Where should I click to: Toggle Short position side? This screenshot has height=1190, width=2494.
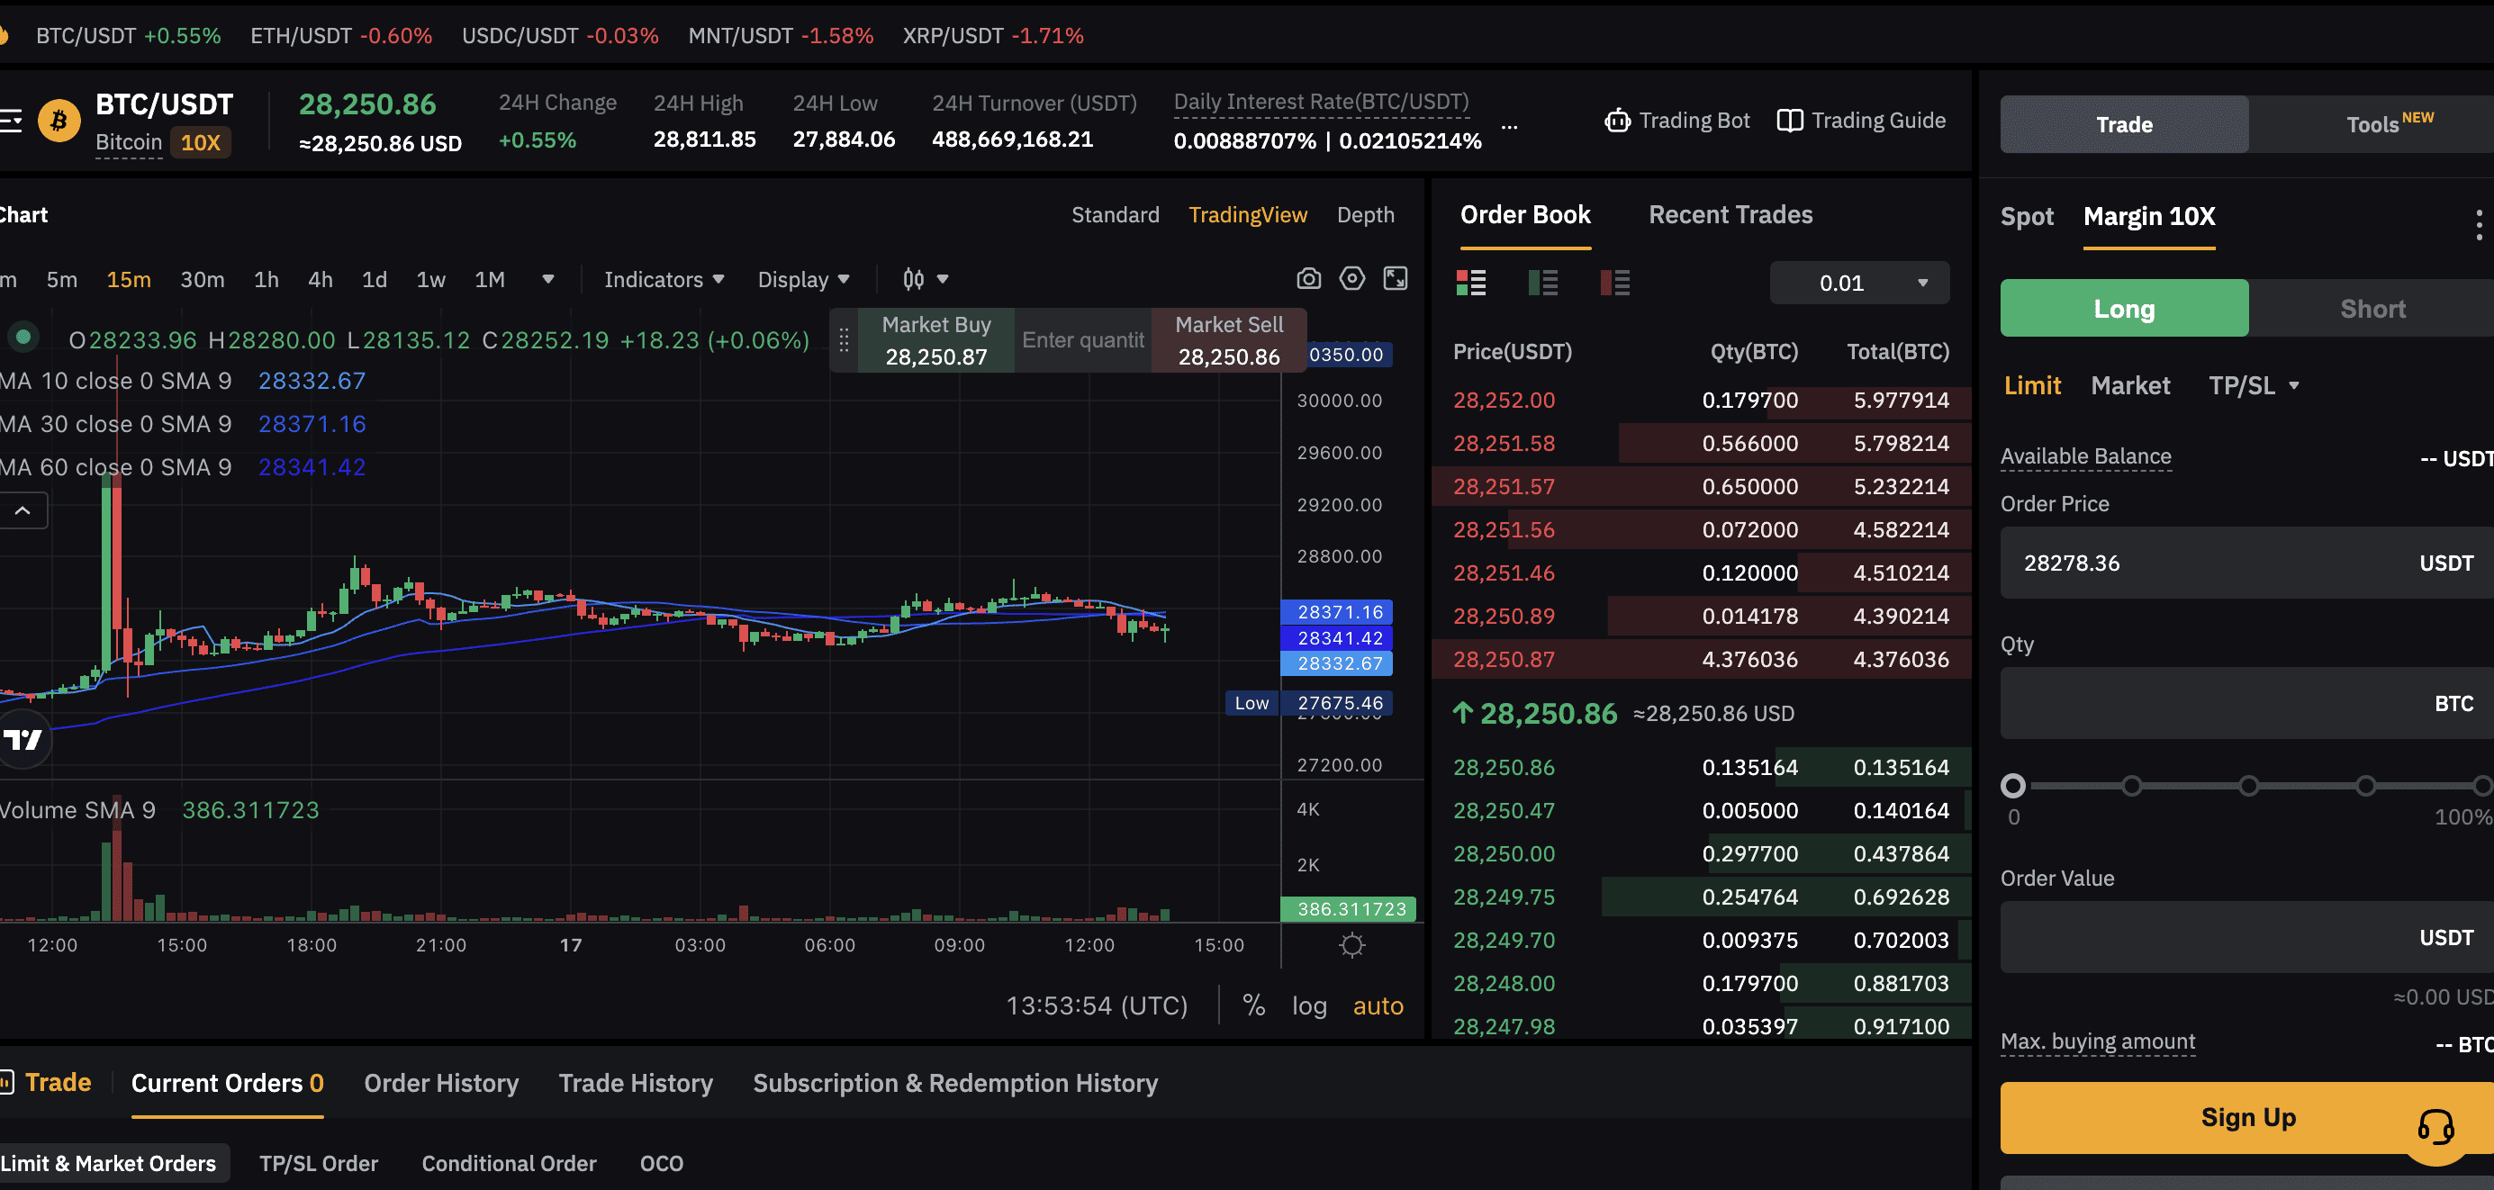tap(2372, 309)
